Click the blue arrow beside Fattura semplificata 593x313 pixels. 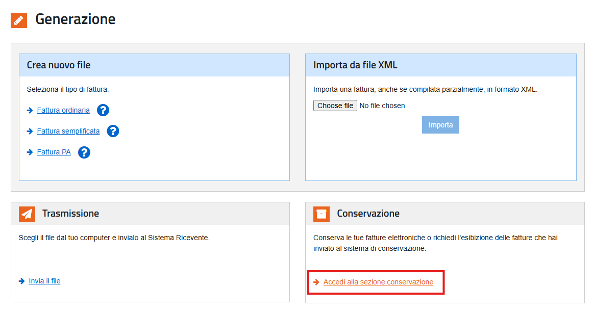click(29, 131)
